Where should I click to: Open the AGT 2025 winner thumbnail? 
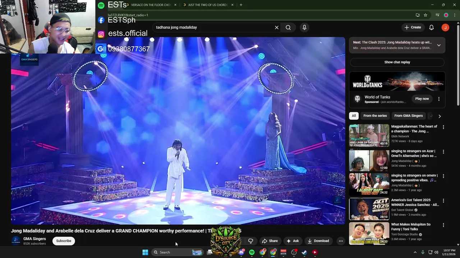tap(369, 209)
